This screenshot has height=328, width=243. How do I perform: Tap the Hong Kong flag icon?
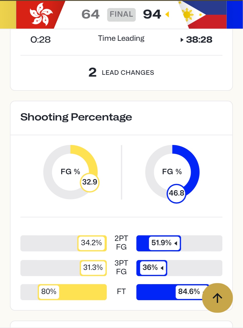pos(41,15)
